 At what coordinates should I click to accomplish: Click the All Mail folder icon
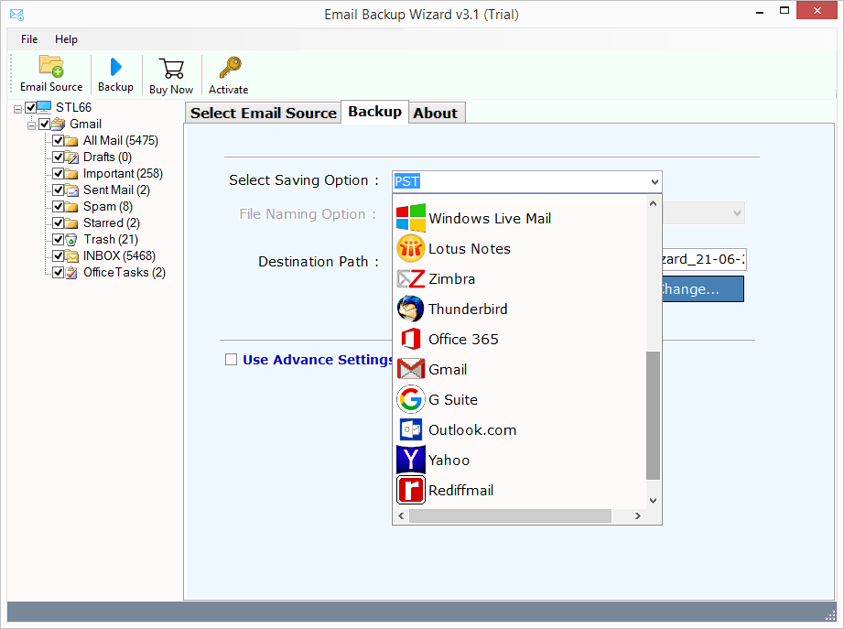coord(71,141)
